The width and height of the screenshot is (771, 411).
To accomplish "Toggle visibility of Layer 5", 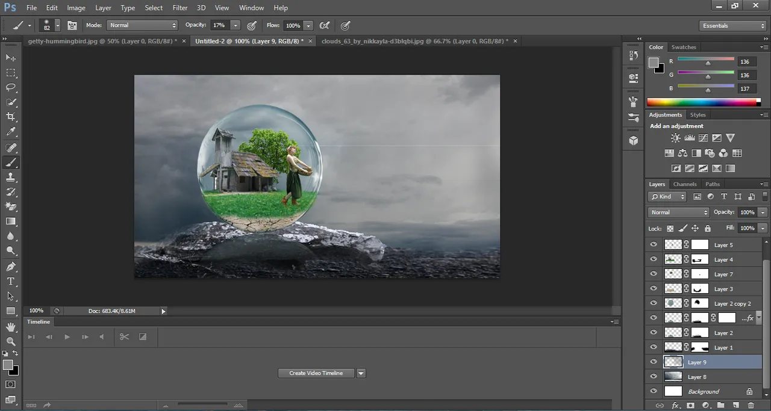I will point(654,244).
